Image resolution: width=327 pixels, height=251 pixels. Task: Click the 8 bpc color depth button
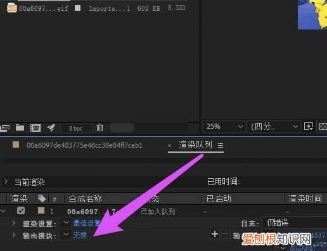[76, 128]
